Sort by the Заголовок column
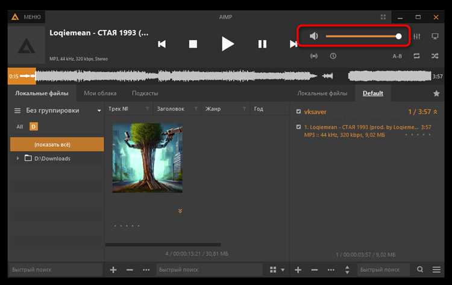452x285 pixels. [171, 109]
